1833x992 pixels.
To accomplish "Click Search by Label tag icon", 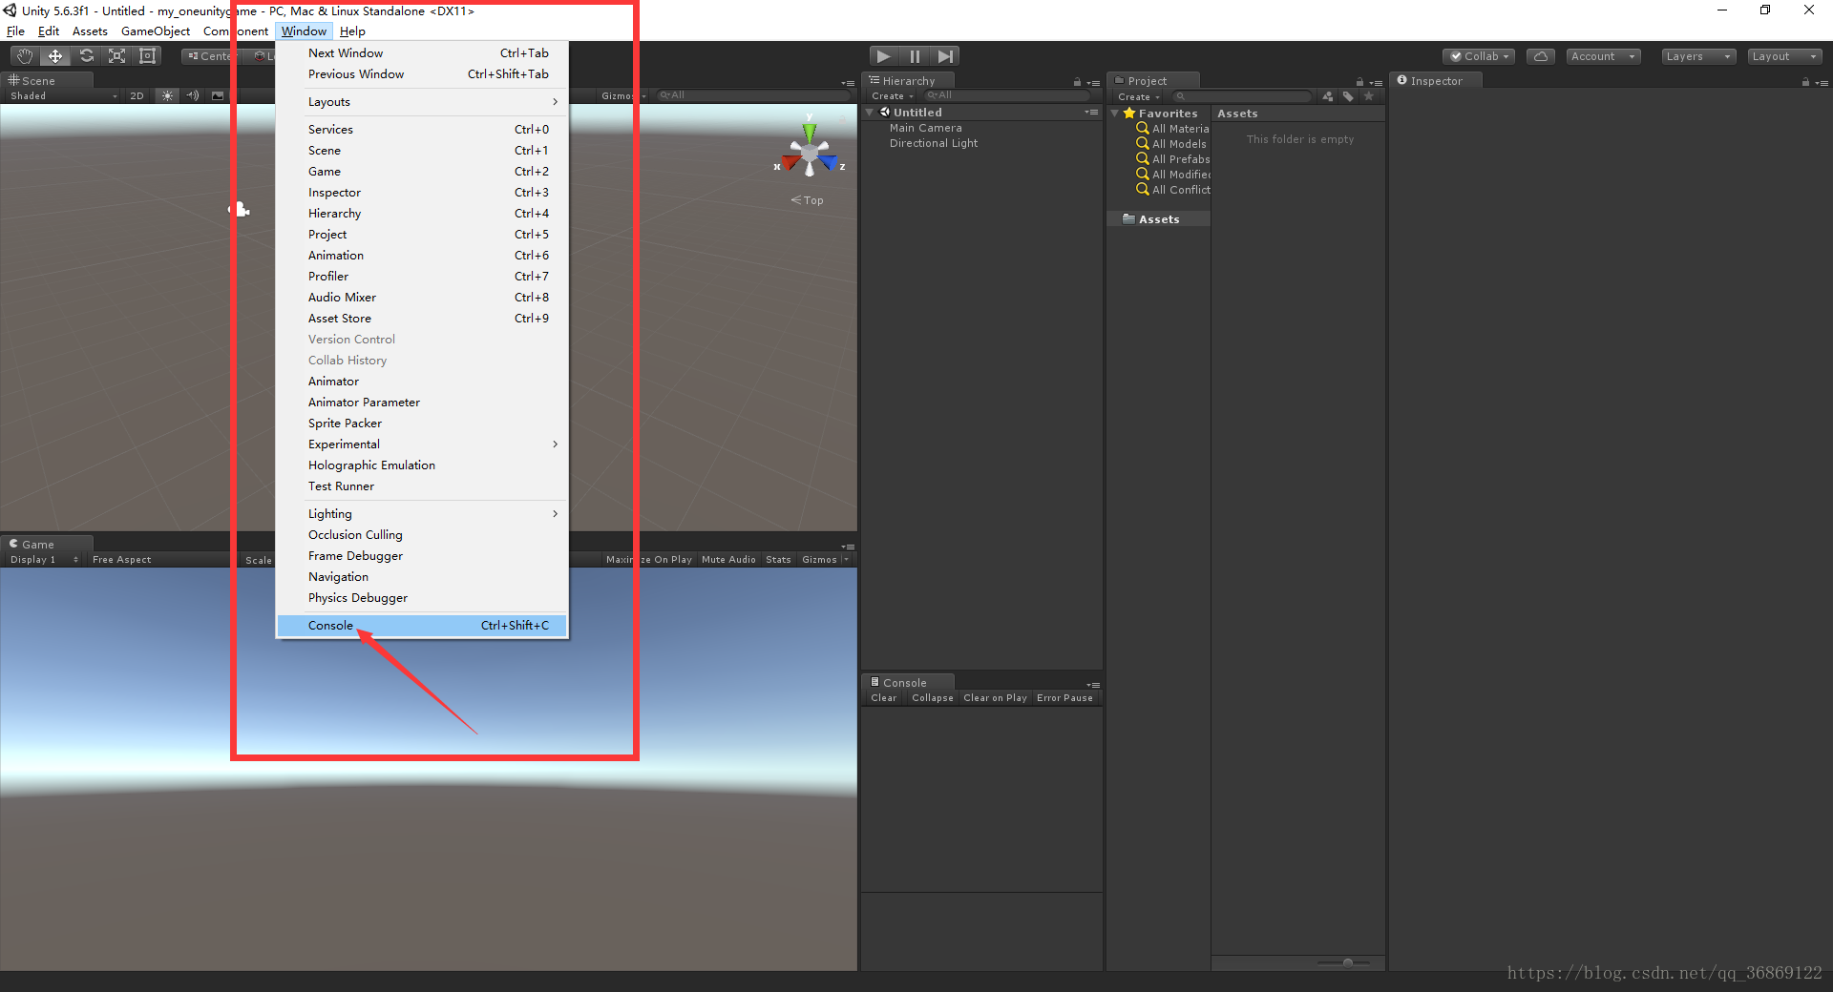I will tap(1348, 96).
